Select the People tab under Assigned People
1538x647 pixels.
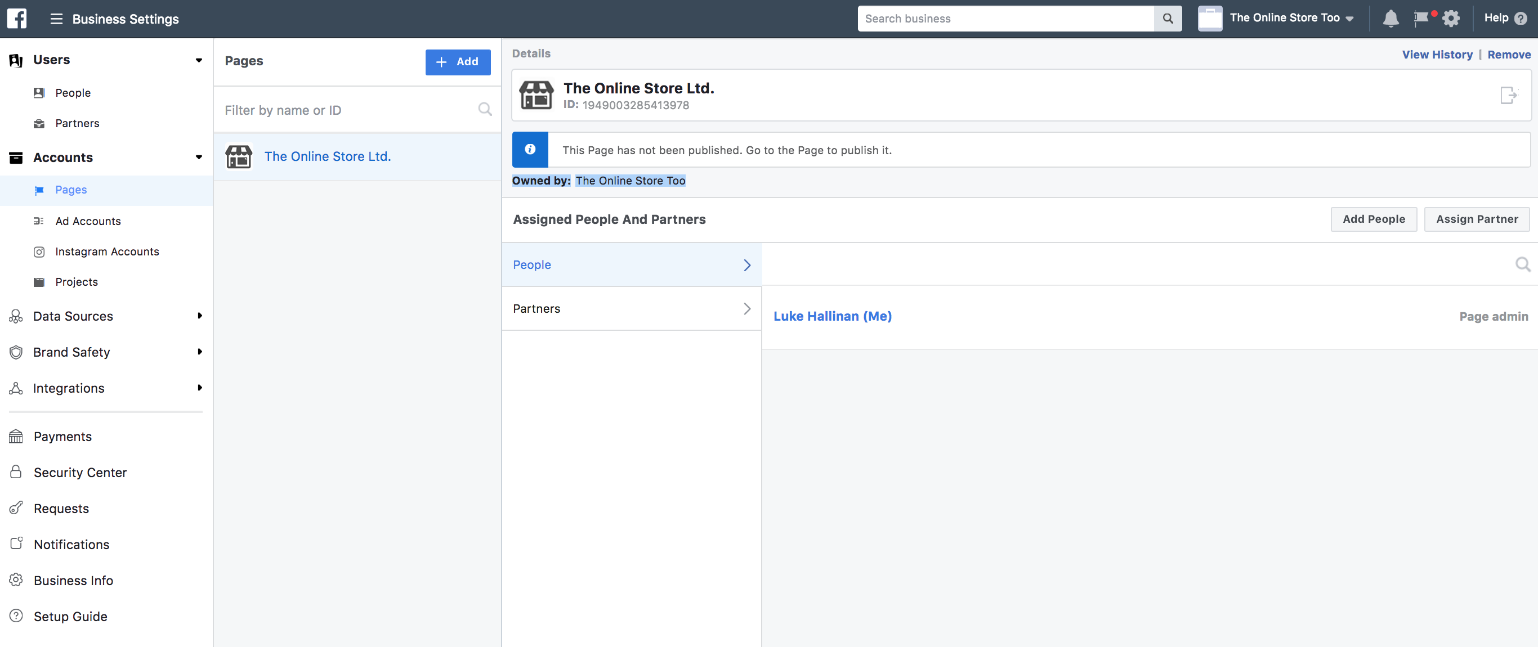632,264
